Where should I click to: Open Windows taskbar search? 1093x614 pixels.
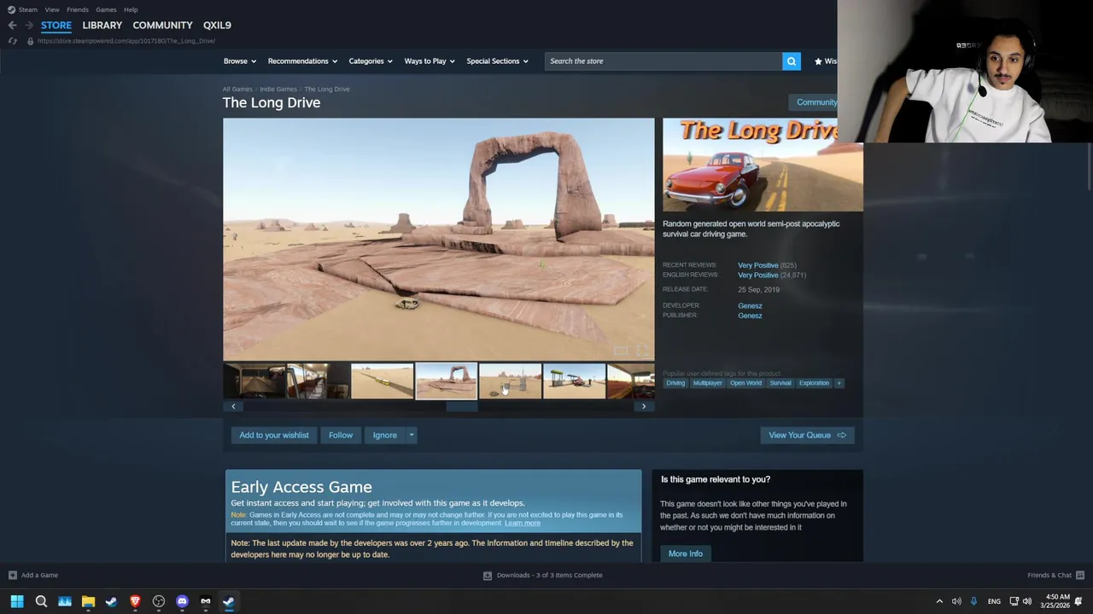click(x=41, y=601)
